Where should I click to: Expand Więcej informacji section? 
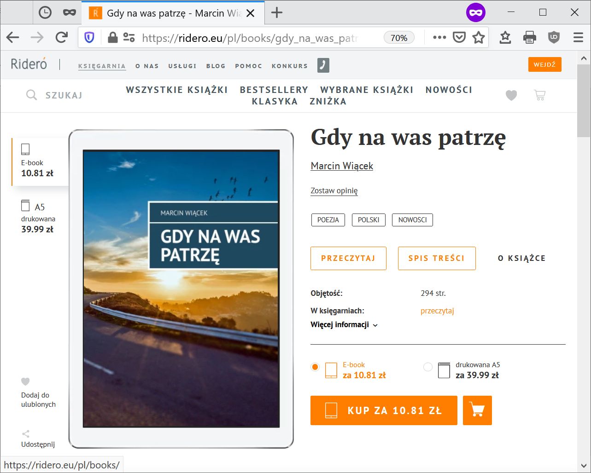point(344,325)
